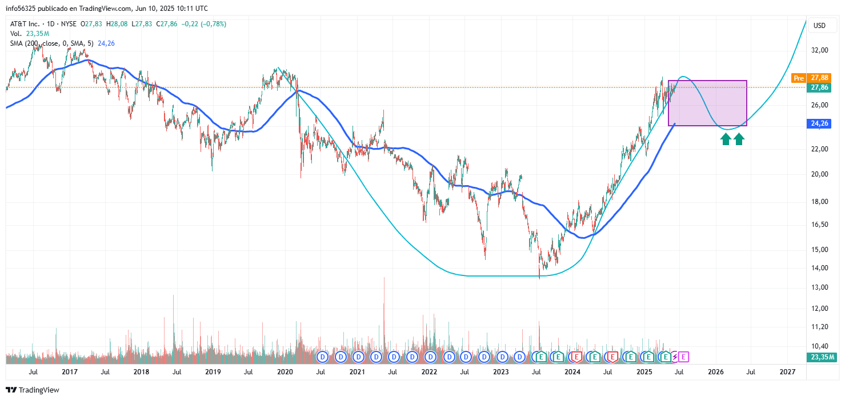Select the dividend marker at January 2022
The height and width of the screenshot is (400, 845).
(x=430, y=357)
